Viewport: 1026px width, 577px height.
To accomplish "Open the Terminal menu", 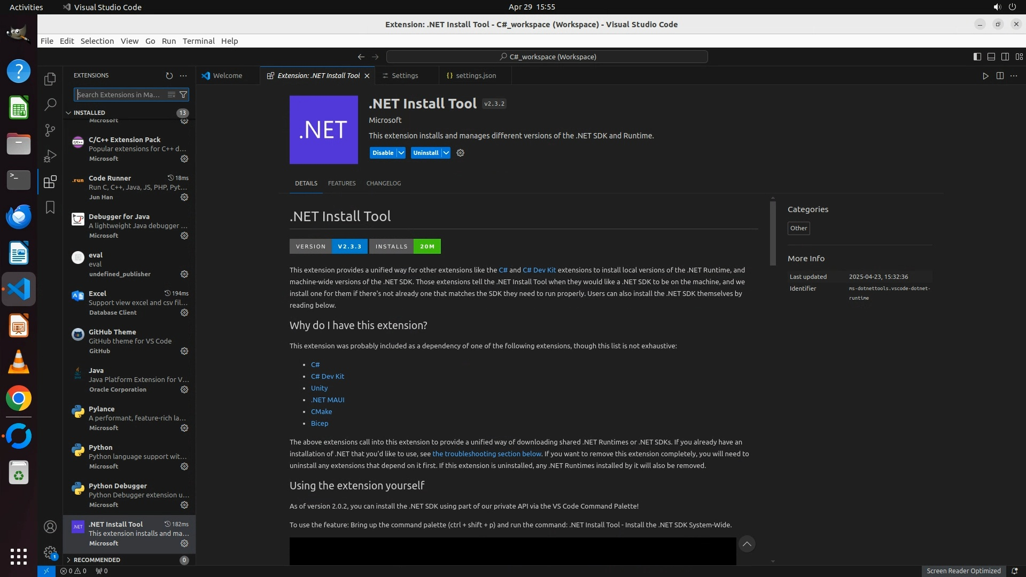I will point(198,41).
